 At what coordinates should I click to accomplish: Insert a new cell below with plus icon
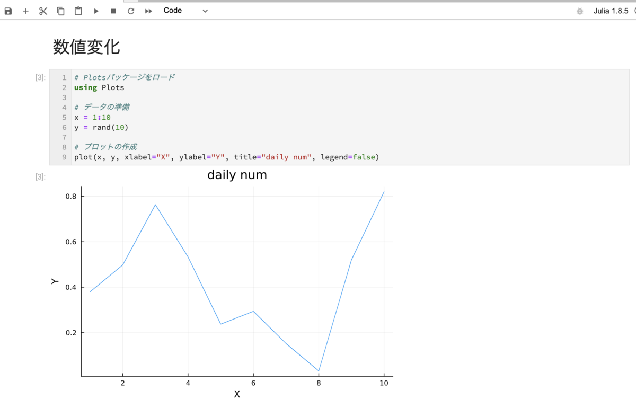25,11
